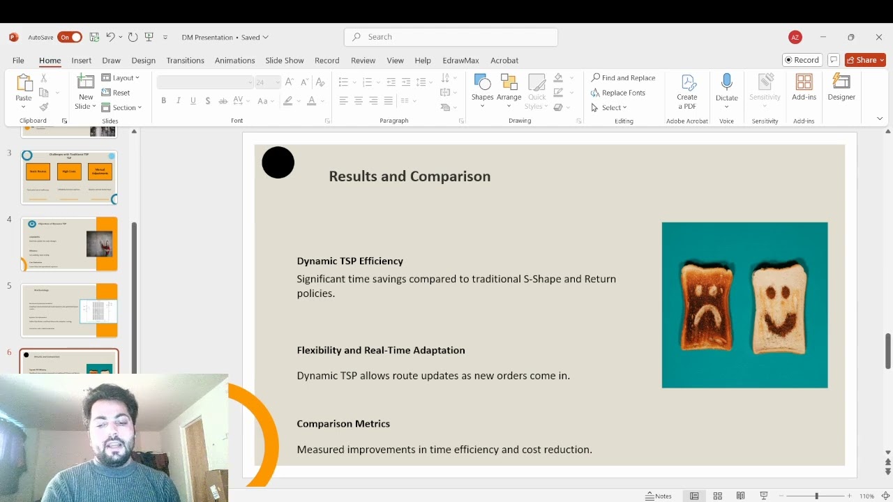Switch to the Design tab

tap(143, 61)
